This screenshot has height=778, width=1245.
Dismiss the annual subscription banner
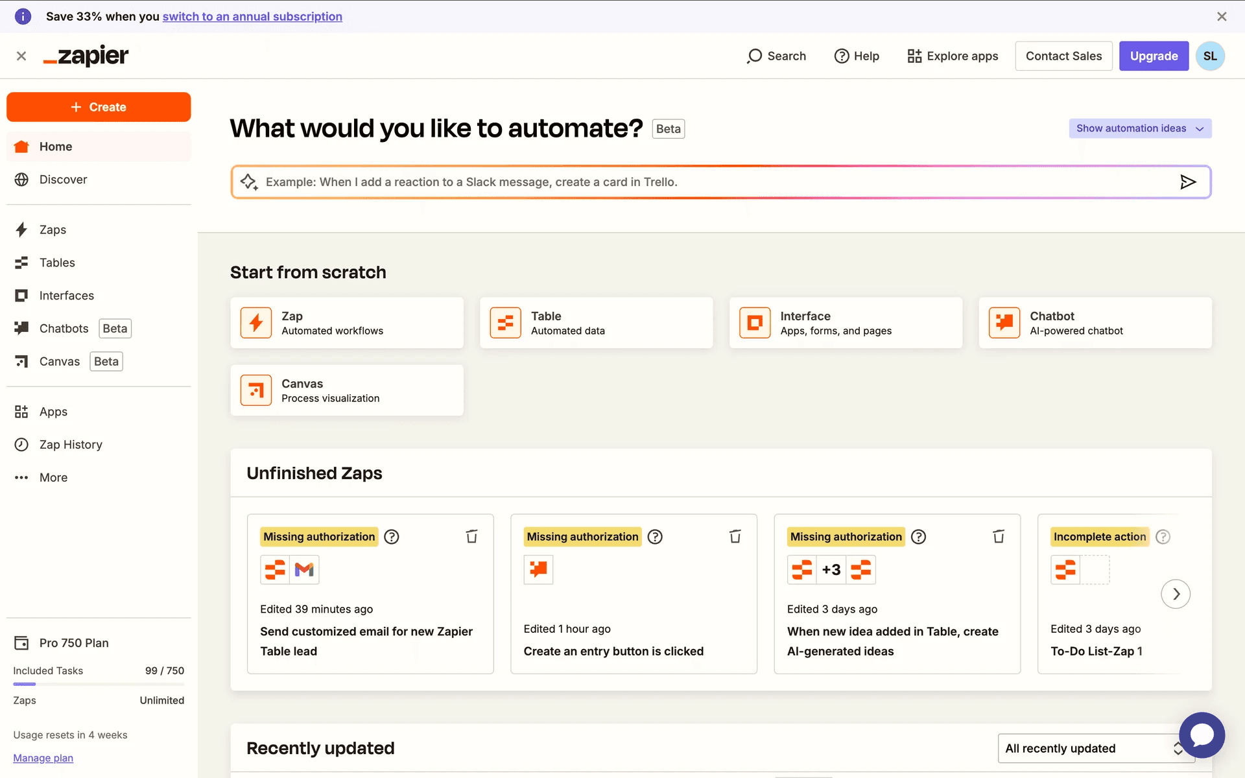pyautogui.click(x=1222, y=17)
